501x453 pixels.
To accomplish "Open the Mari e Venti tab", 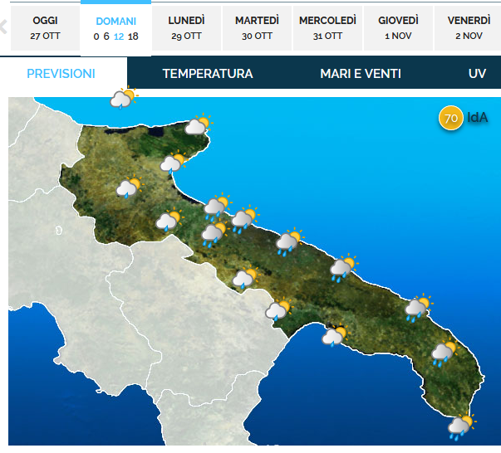I will [361, 74].
